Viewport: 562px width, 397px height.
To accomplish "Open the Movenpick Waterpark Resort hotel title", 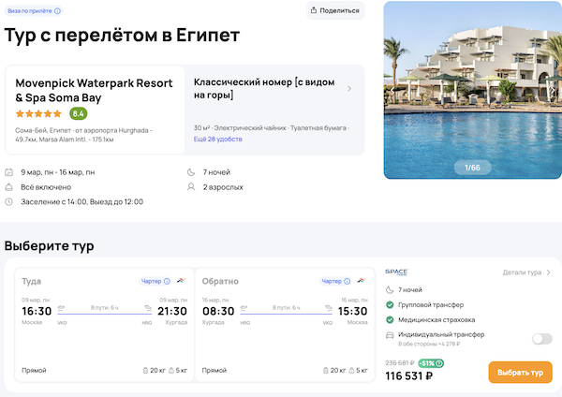I will coord(94,89).
